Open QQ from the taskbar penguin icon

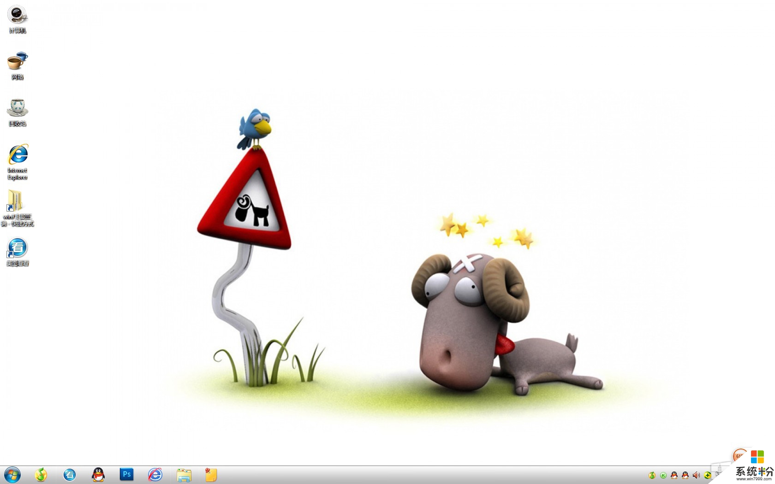(x=98, y=475)
